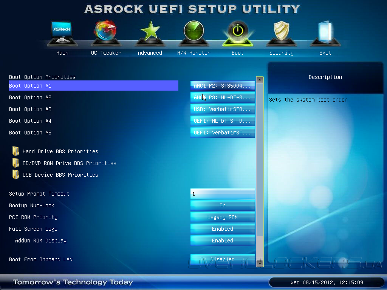Switch to the Advanced tab label

[150, 53]
